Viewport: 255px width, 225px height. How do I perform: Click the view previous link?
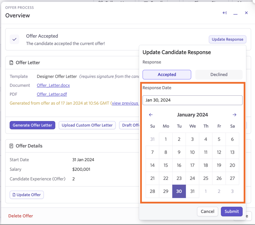coord(125,103)
